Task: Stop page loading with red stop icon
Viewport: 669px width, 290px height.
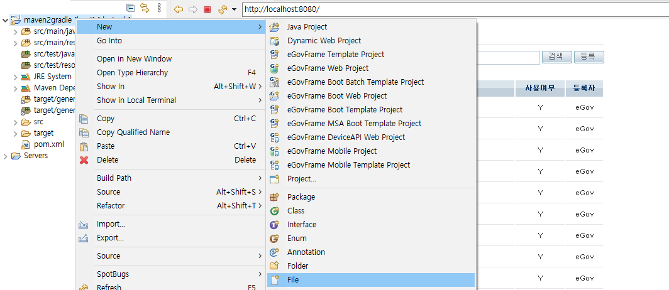Action: click(207, 9)
